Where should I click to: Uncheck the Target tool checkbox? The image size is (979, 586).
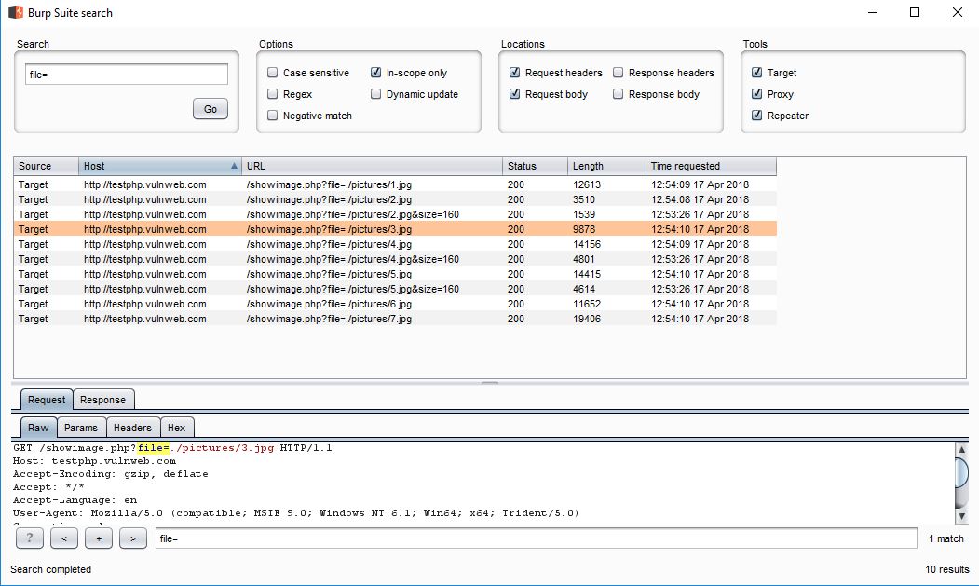coord(756,73)
